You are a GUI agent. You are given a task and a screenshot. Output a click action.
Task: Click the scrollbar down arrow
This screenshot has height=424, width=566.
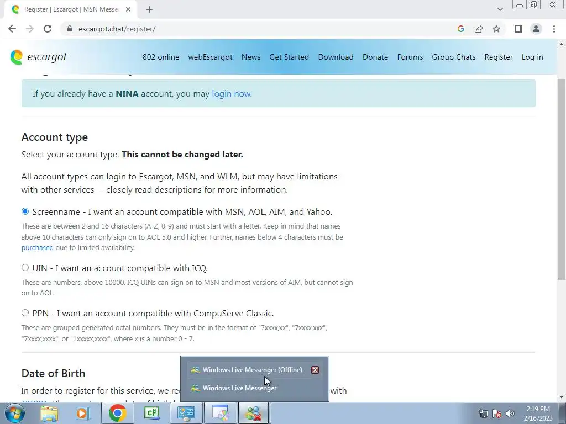click(561, 397)
